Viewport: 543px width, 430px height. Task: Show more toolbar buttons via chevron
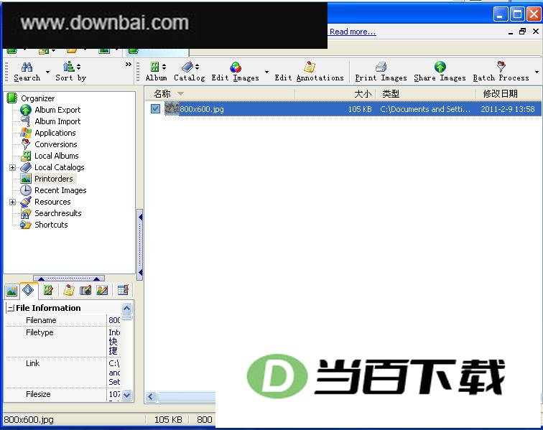coord(128,65)
